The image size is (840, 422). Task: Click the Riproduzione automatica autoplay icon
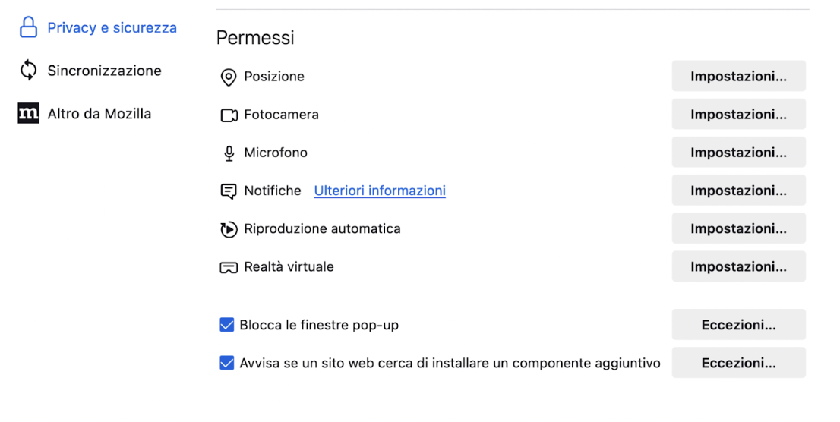[229, 229]
